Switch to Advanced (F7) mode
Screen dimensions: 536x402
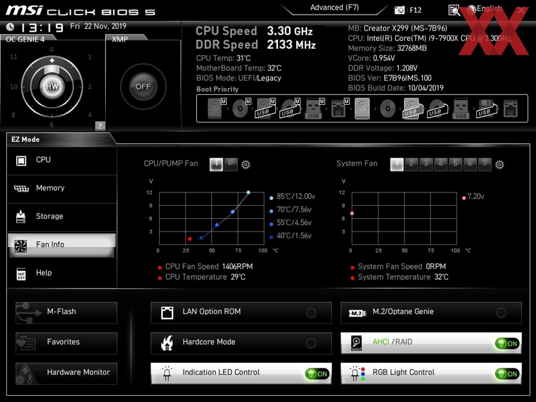pos(335,7)
